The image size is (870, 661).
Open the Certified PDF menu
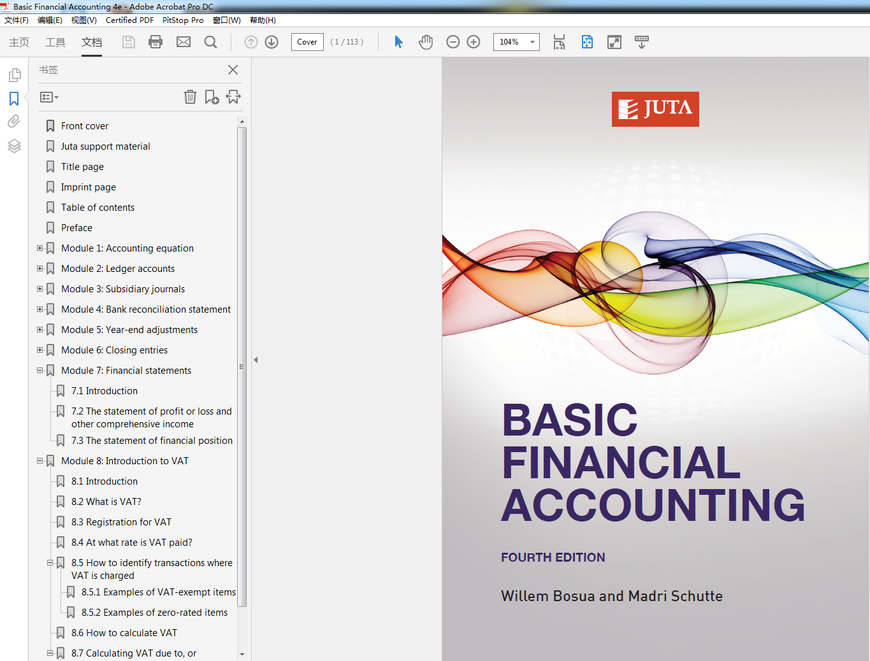click(129, 20)
